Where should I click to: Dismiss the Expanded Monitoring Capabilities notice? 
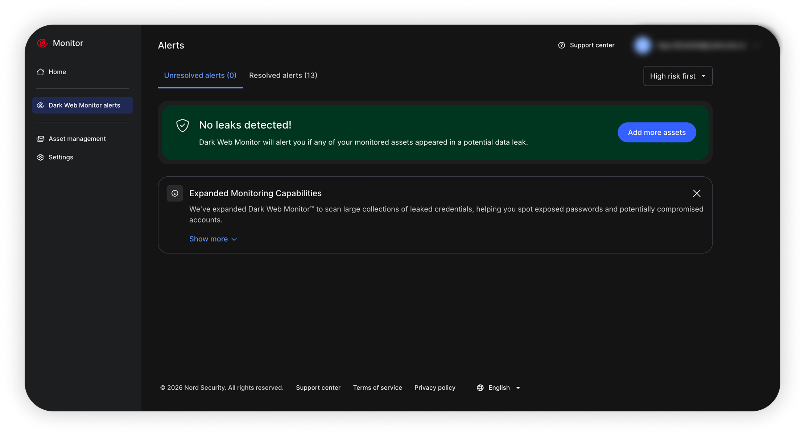pyautogui.click(x=697, y=193)
